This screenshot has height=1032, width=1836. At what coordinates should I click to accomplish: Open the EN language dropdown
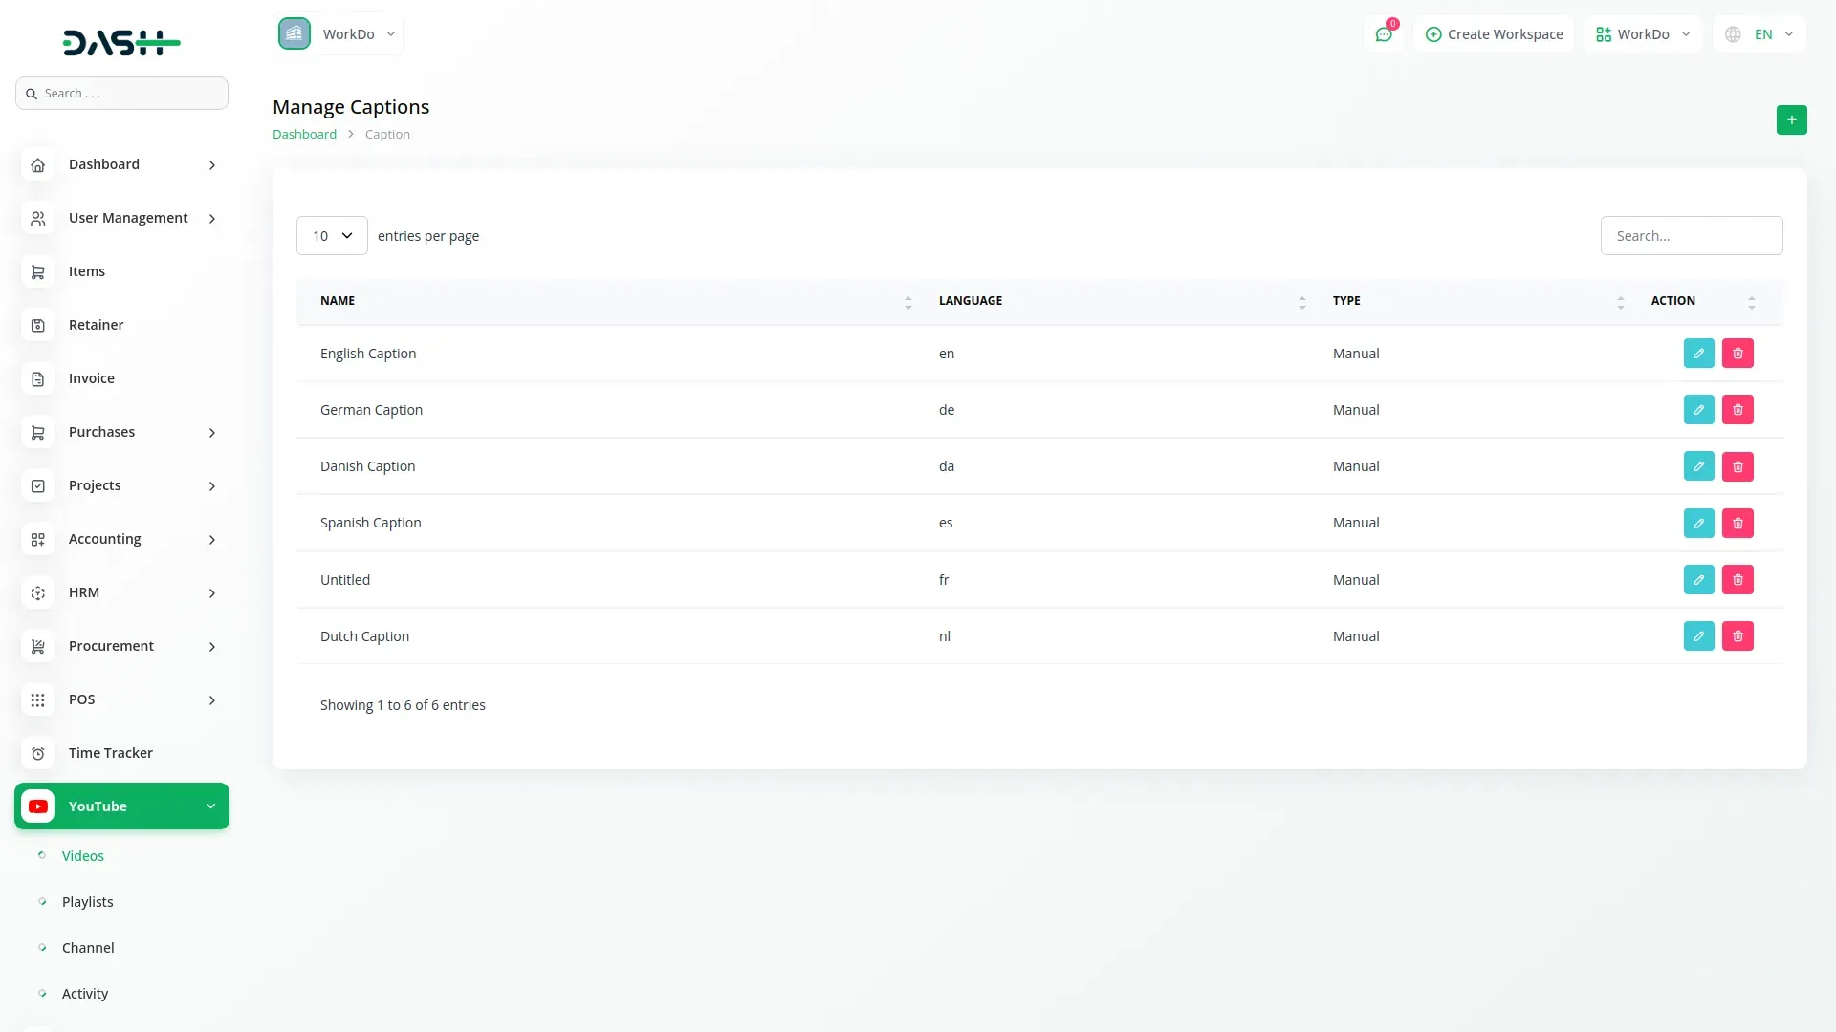(1759, 33)
